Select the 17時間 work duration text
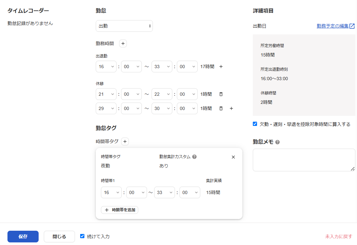Viewport: 357px width, 245px height. pyautogui.click(x=207, y=67)
